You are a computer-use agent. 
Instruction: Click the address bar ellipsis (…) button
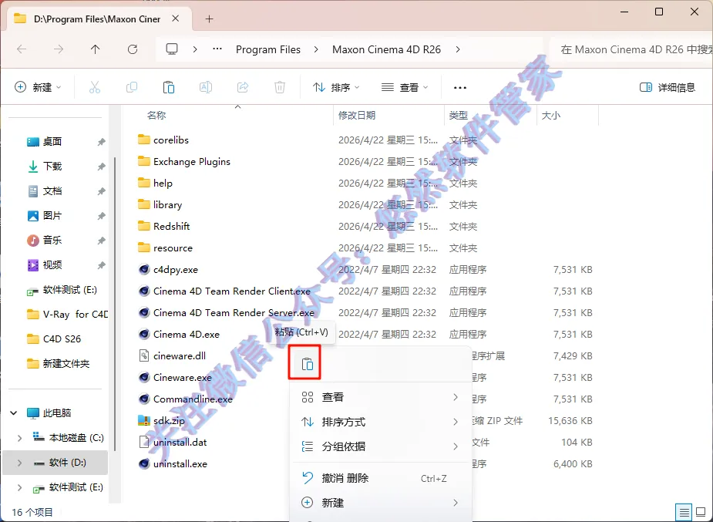[217, 49]
